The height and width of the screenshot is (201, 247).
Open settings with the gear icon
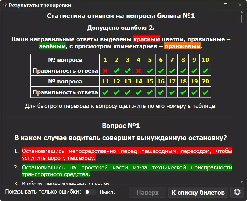237,192
